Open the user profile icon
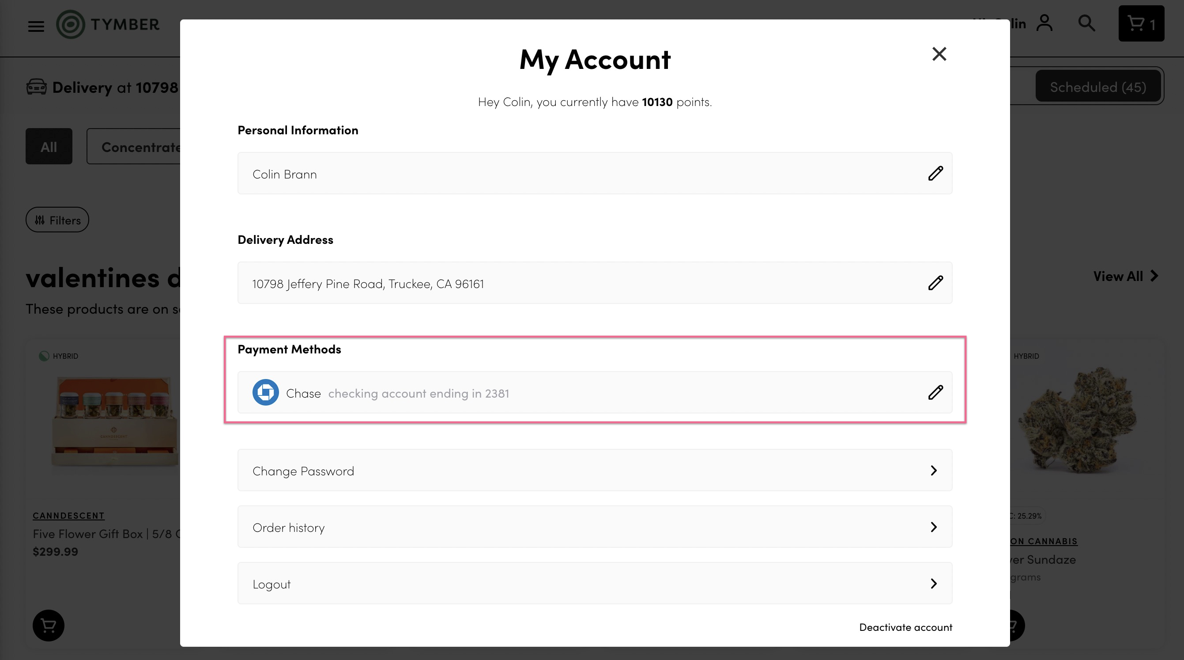The image size is (1184, 660). point(1044,23)
